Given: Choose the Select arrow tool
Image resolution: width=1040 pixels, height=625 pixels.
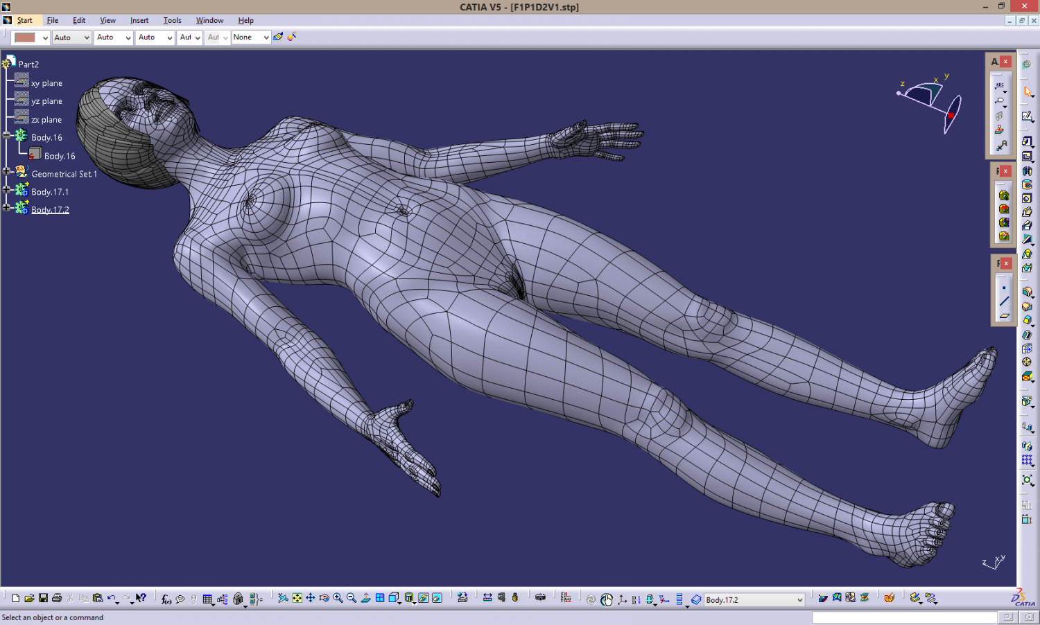Looking at the screenshot, I should [x=1027, y=91].
